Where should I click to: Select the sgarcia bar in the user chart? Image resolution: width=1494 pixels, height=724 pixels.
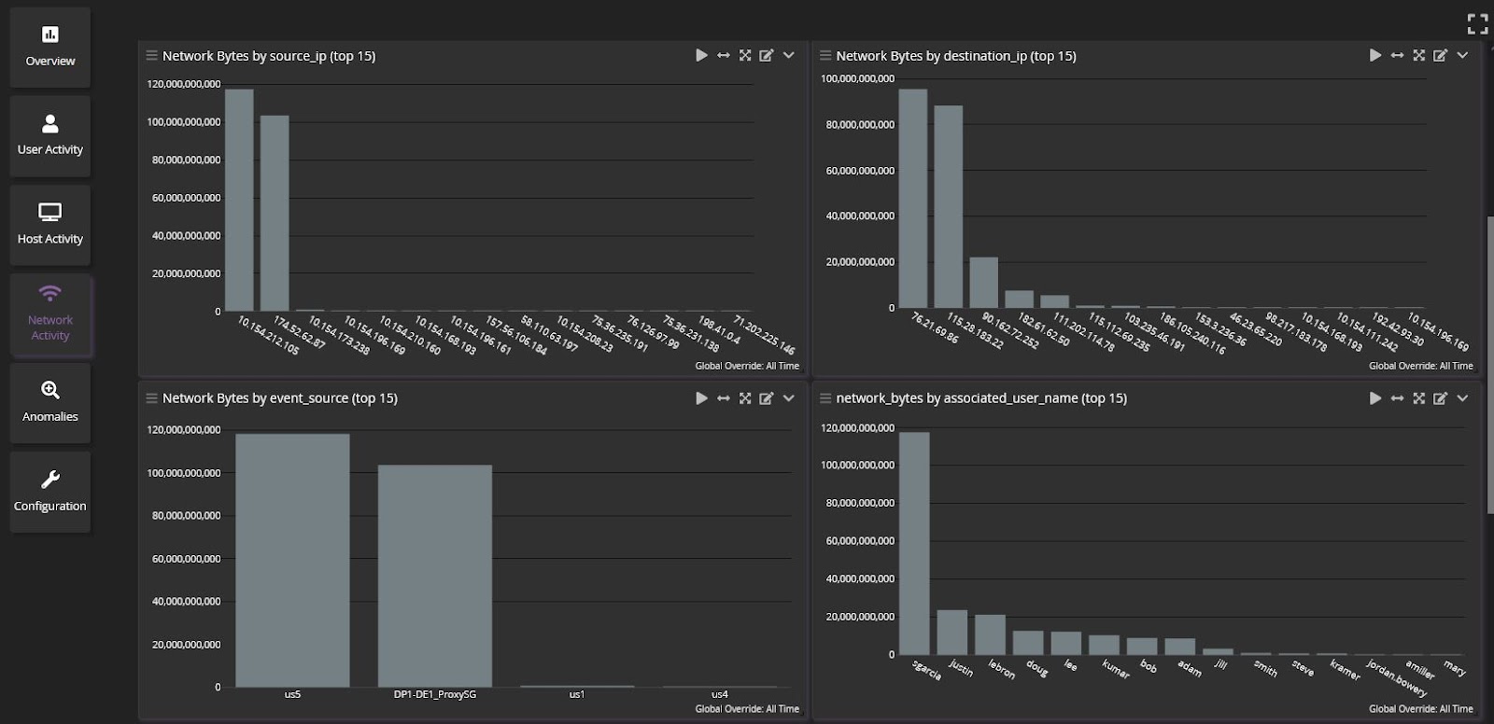pos(914,543)
